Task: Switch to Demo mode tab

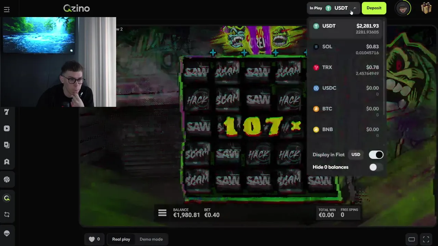Action: [151, 239]
